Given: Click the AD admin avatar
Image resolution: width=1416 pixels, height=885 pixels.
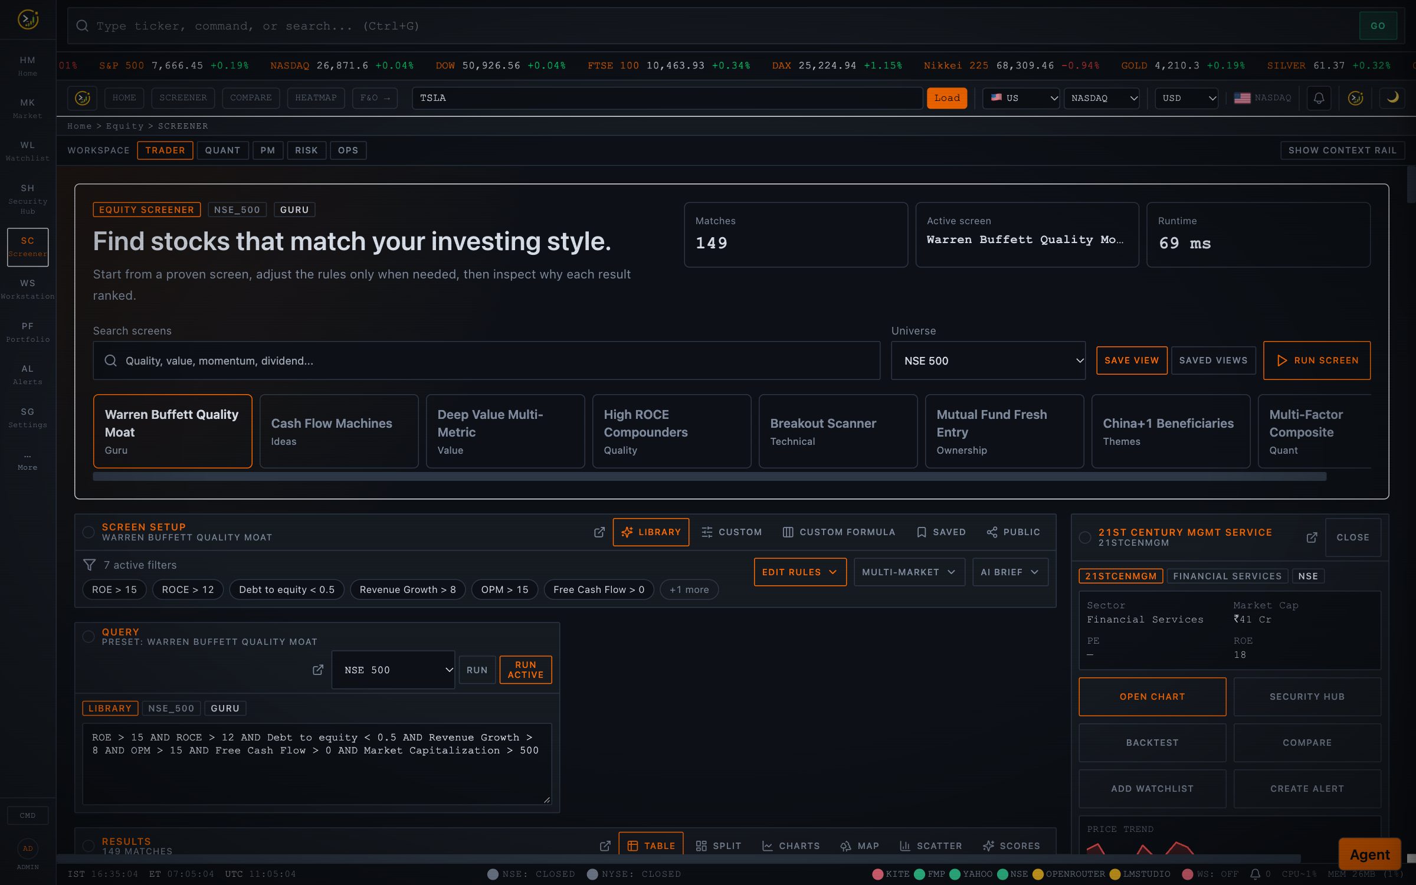Looking at the screenshot, I should tap(28, 848).
